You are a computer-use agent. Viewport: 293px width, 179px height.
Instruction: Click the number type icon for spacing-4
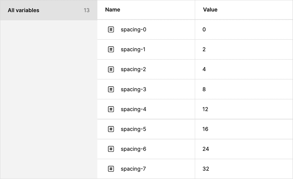[111, 109]
